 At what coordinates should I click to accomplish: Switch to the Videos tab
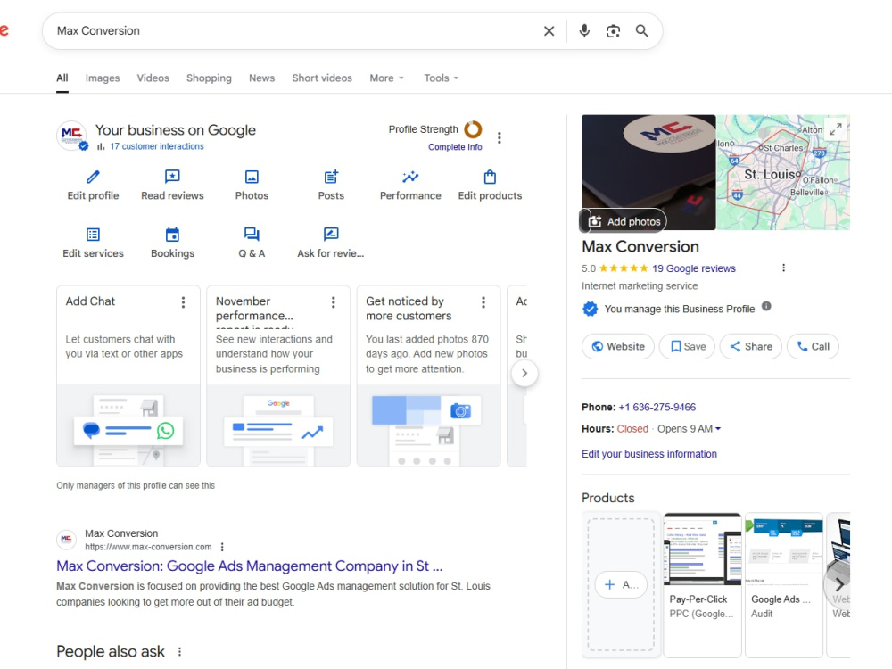(153, 78)
